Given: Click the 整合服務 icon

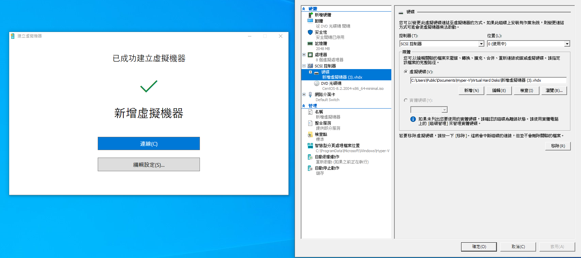Looking at the screenshot, I should [x=310, y=123].
